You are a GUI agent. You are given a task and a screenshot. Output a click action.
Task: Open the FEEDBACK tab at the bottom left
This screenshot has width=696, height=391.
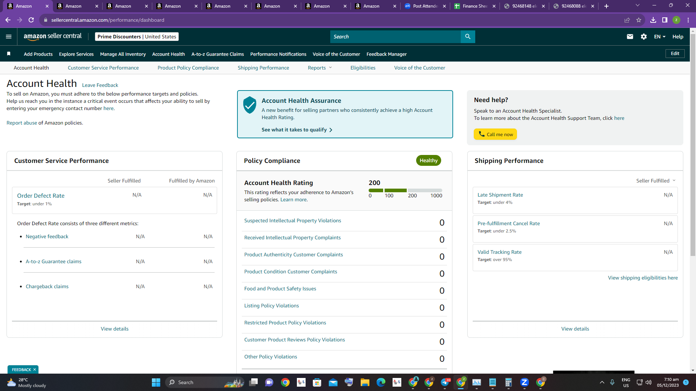pyautogui.click(x=21, y=370)
